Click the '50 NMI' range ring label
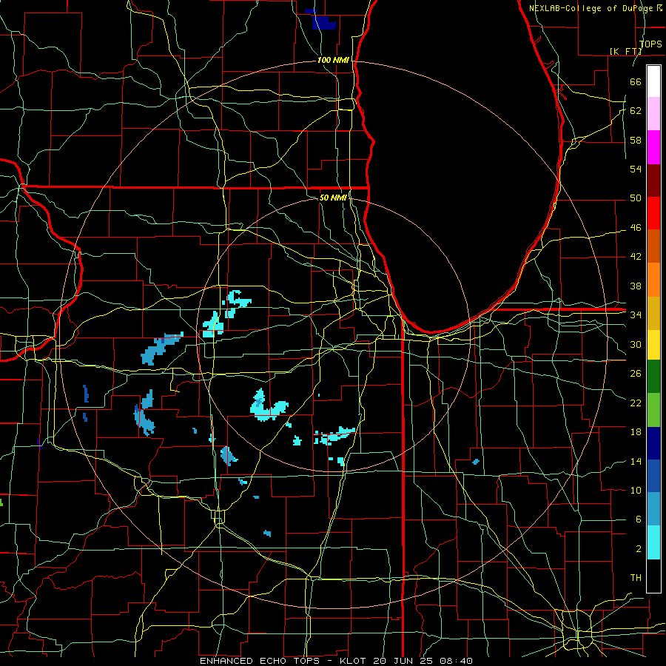 (x=333, y=198)
